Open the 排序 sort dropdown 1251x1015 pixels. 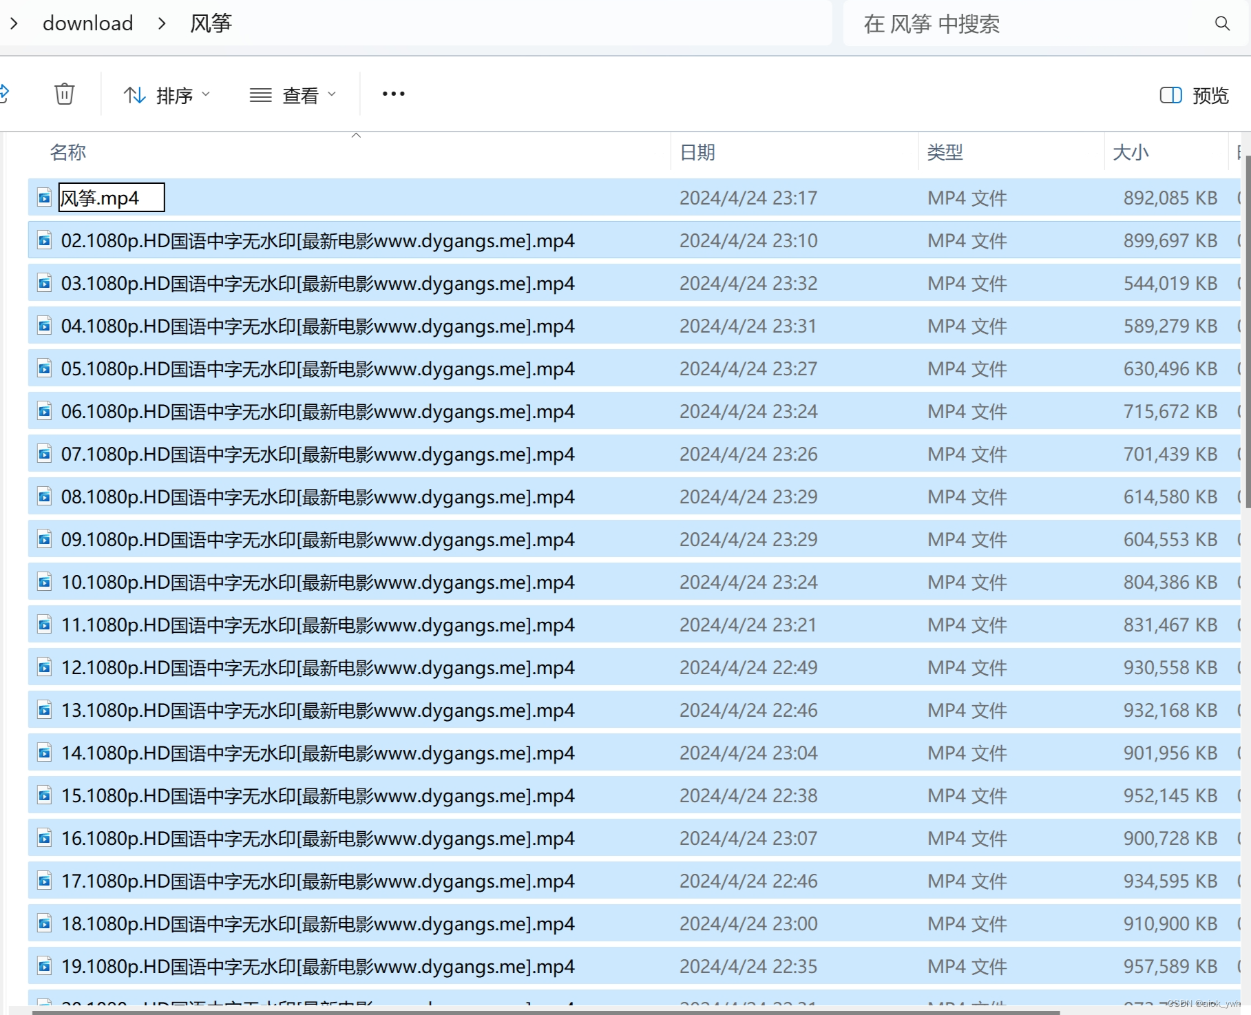(167, 95)
